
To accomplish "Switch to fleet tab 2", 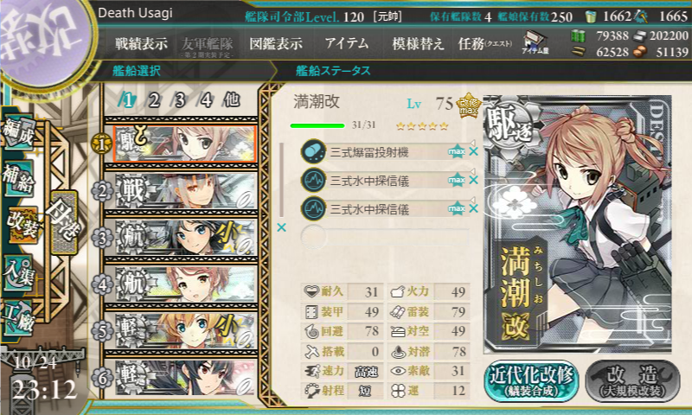I will click(153, 100).
